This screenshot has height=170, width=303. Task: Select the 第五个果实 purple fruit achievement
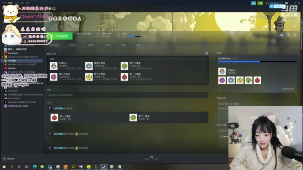tap(53, 77)
